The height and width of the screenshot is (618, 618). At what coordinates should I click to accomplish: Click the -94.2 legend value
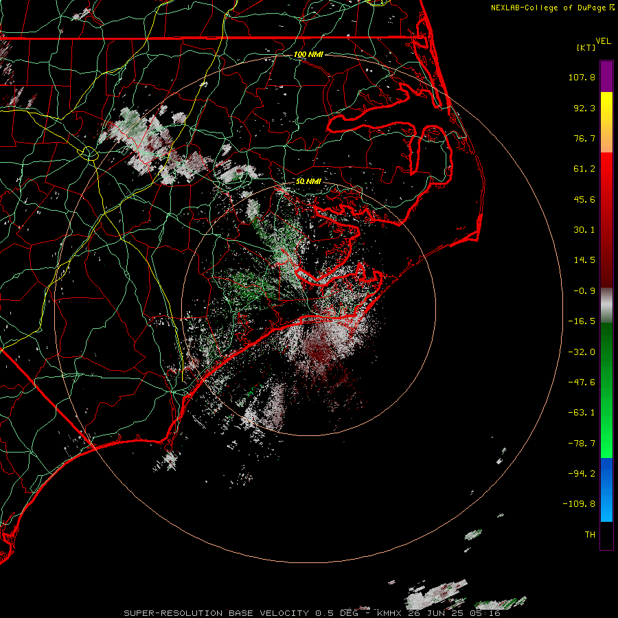(x=582, y=473)
